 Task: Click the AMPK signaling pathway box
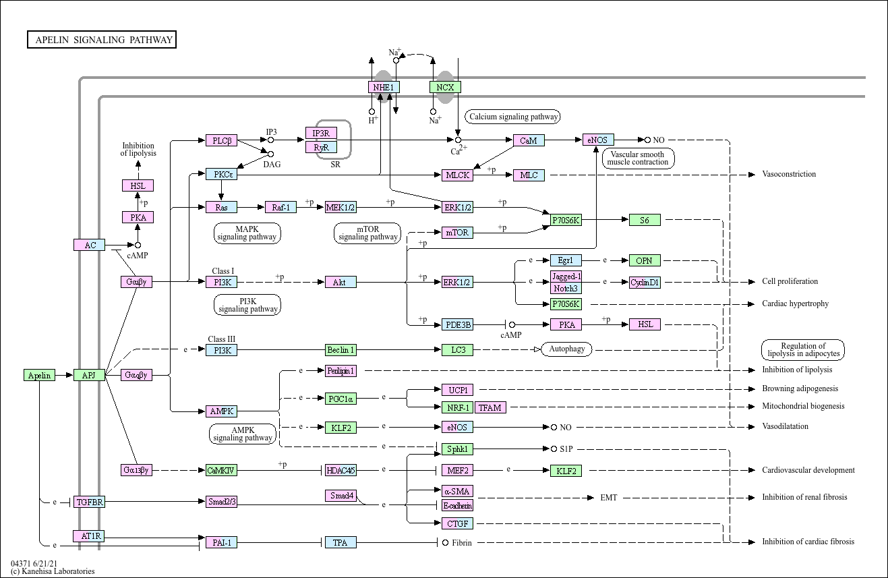tap(242, 434)
